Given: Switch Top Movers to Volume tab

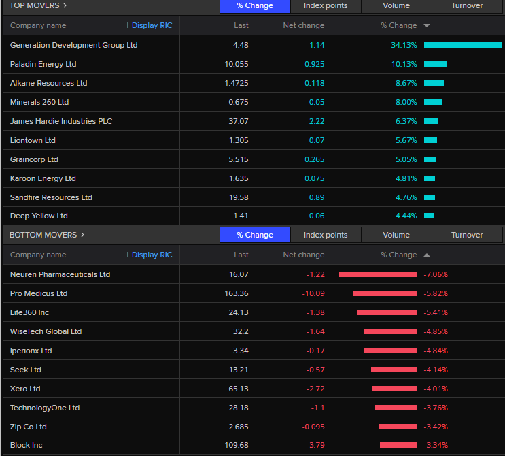Looking at the screenshot, I should (x=396, y=6).
